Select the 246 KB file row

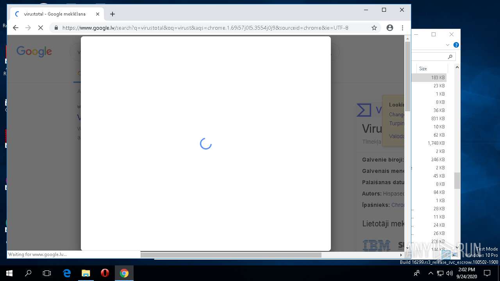429,160
